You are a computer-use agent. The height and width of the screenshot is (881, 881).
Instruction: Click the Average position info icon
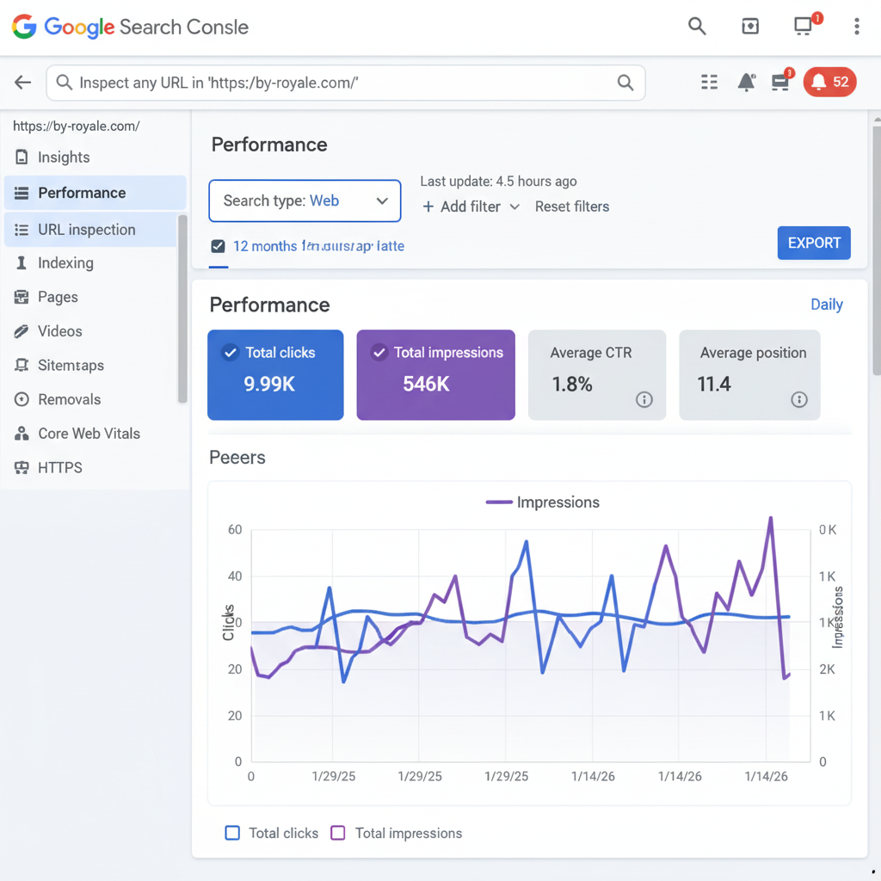coord(798,399)
